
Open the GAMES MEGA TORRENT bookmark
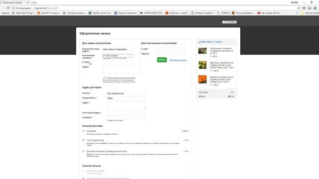pyautogui.click(x=151, y=13)
